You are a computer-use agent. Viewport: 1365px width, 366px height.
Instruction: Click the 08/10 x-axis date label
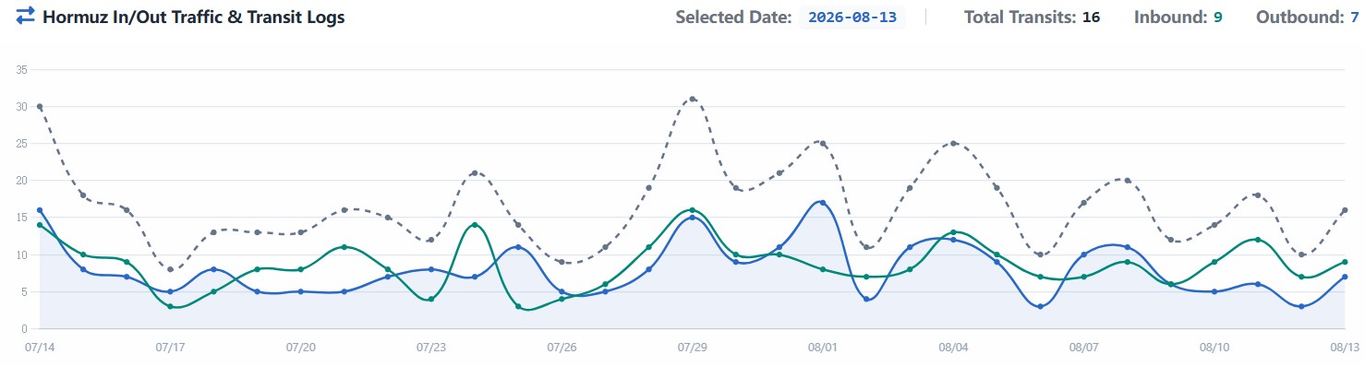click(1214, 348)
